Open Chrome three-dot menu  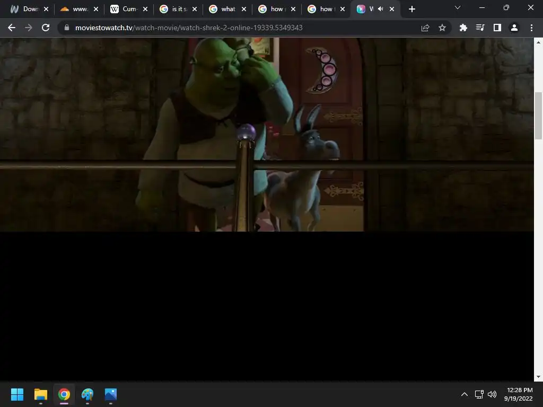pyautogui.click(x=531, y=28)
